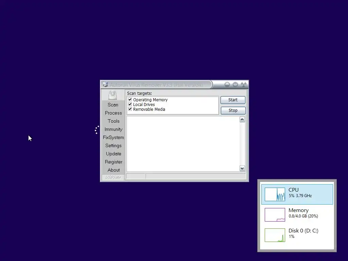Viewport: 348px width, 261px height.
Task: Toggle the Local Drives checkbox
Action: point(130,104)
